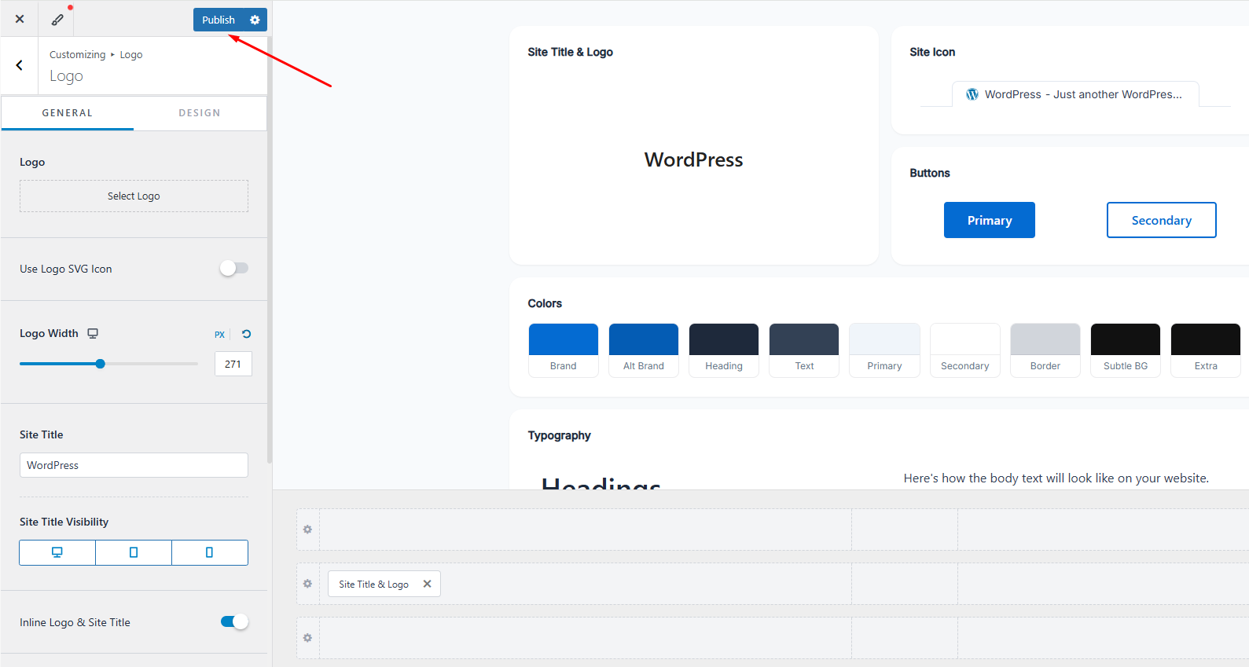Click the Site Title text field

coord(134,465)
